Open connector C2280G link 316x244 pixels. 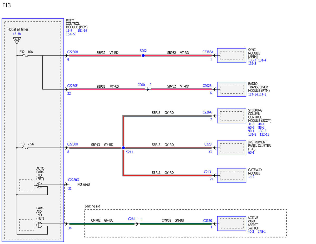(73, 180)
